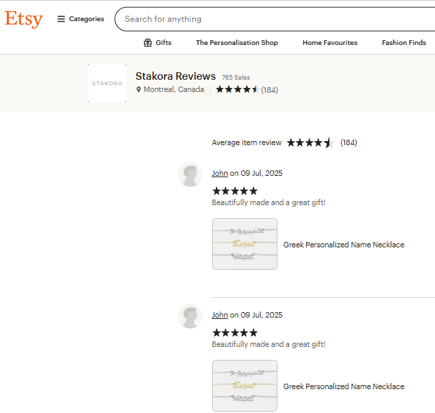Click the first review's John avatar
Image resolution: width=435 pixels, height=413 pixels.
click(x=190, y=174)
